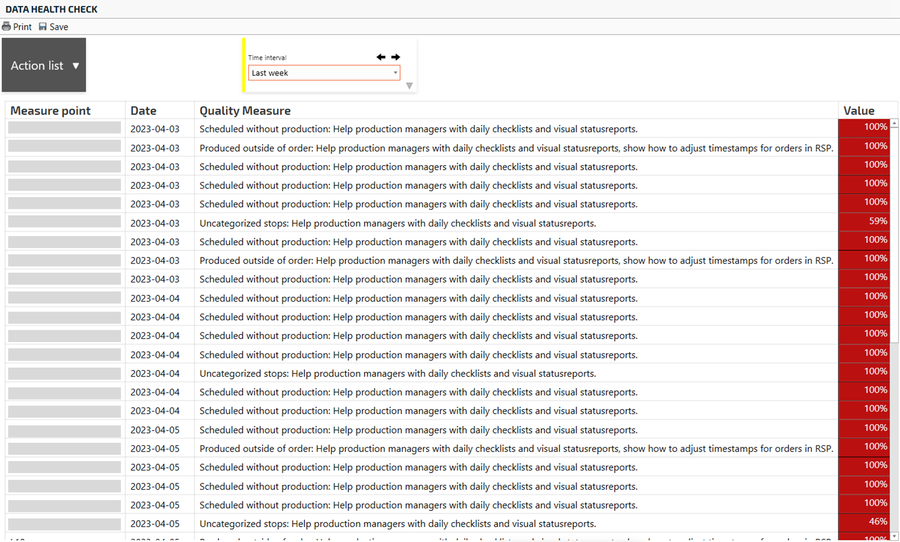Screen dimensions: 900x542
Task: Sort by Value column header
Action: point(859,110)
